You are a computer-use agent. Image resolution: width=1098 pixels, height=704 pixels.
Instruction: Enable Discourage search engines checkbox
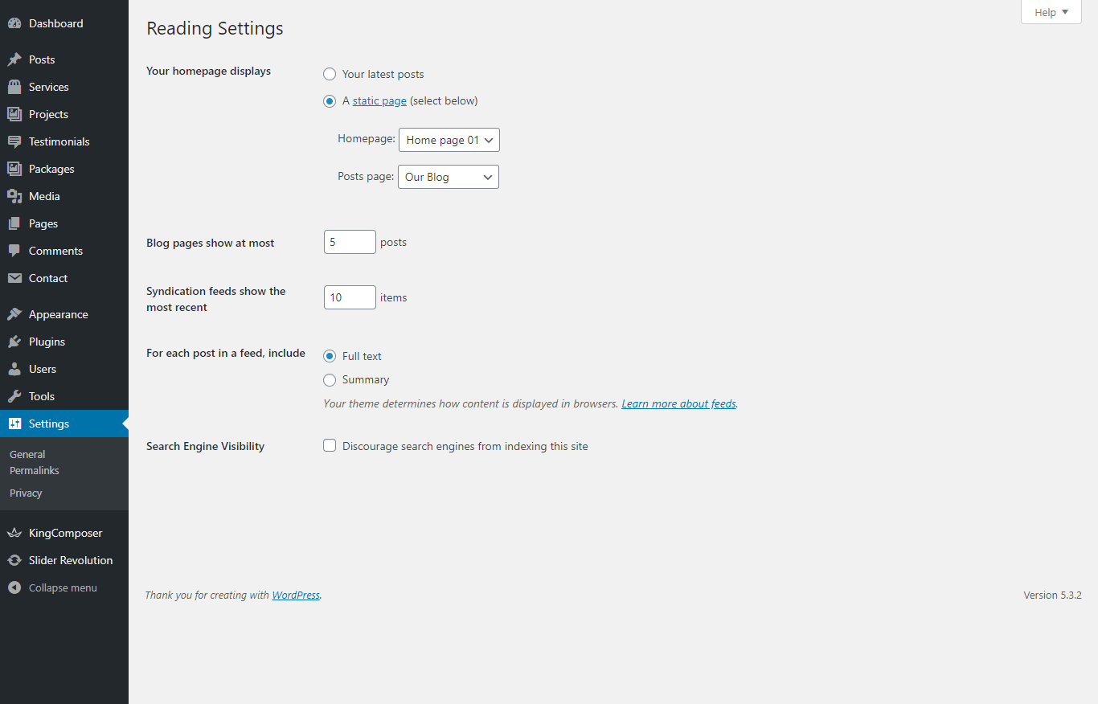click(x=330, y=445)
